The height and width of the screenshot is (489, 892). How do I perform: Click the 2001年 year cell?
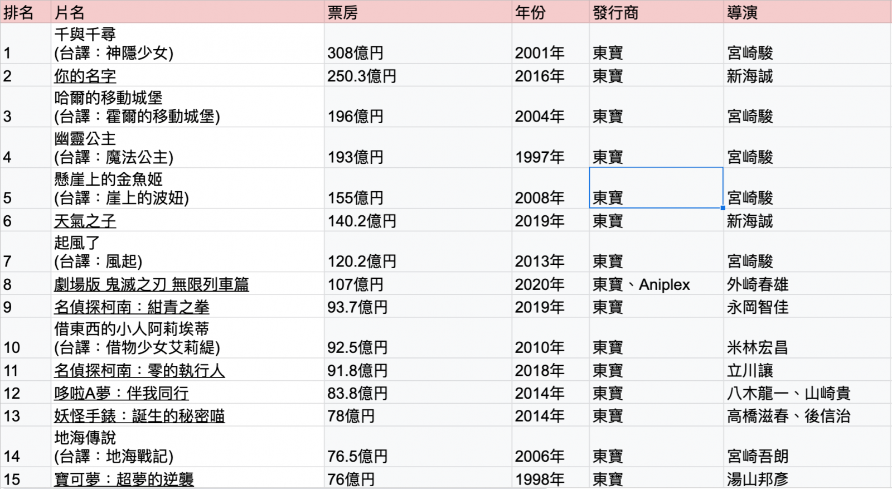551,43
